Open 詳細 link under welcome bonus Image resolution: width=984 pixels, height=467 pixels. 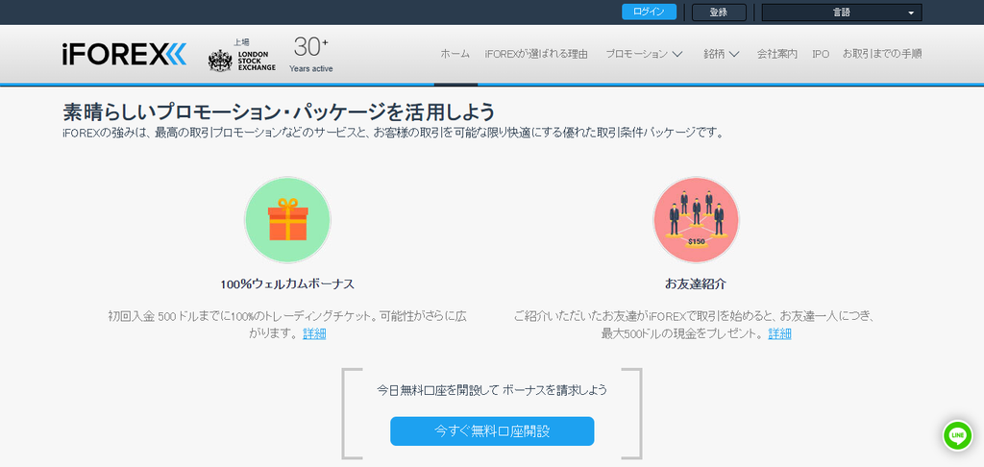click(314, 334)
